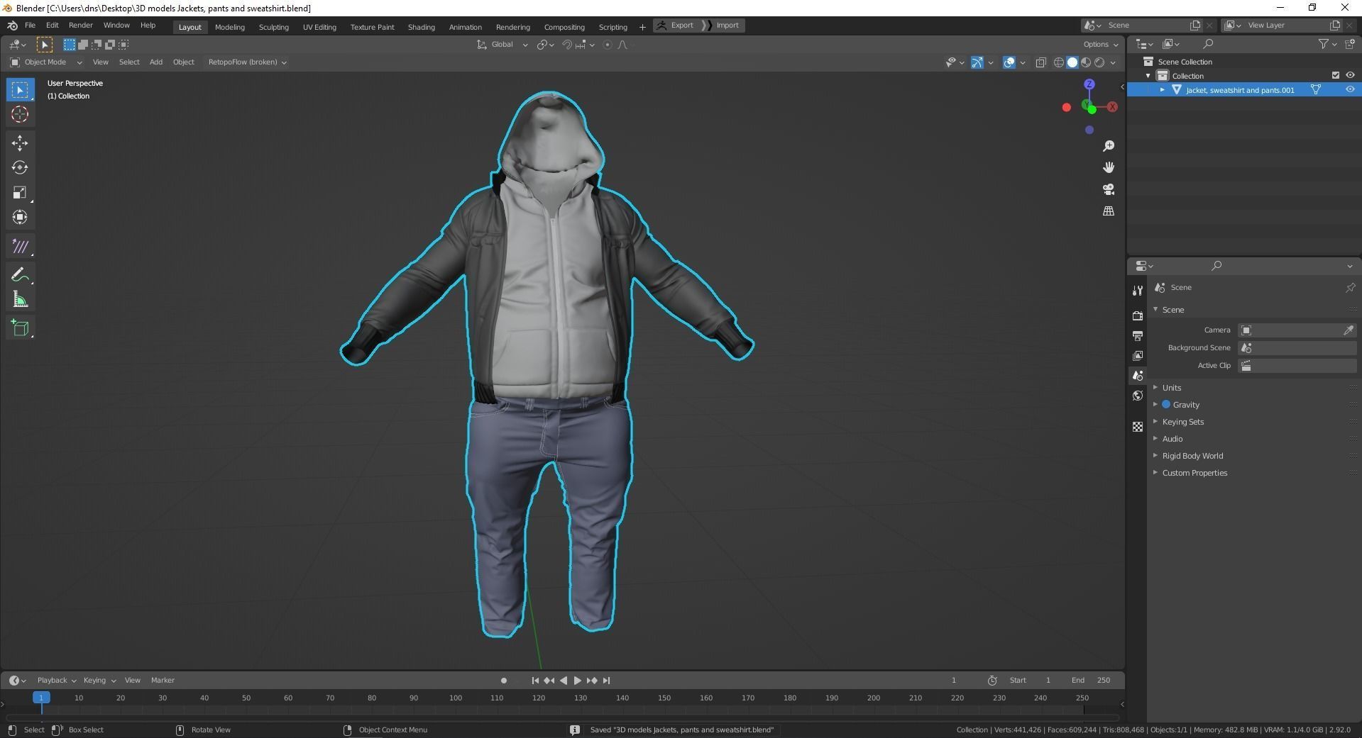Expand the Rigid Body World panel
Screen dimensions: 1362x738
click(1192, 456)
